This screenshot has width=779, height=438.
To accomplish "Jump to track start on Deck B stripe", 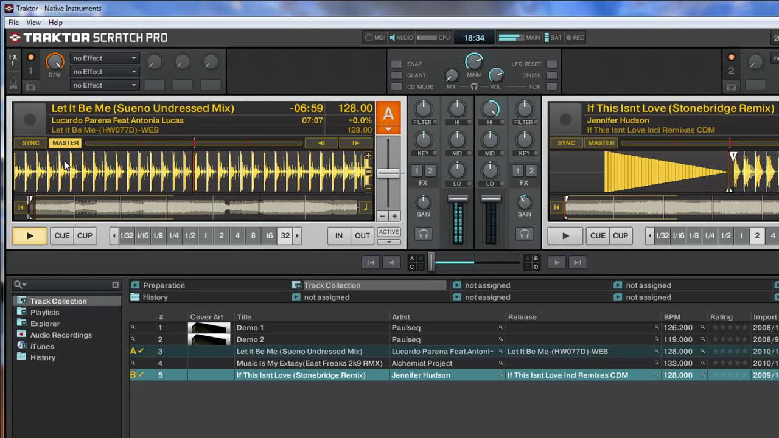I will click(x=556, y=207).
